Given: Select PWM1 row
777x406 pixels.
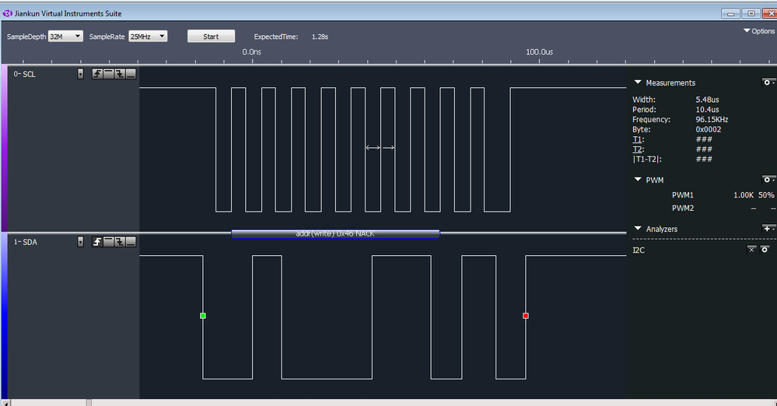Looking at the screenshot, I should [x=723, y=194].
